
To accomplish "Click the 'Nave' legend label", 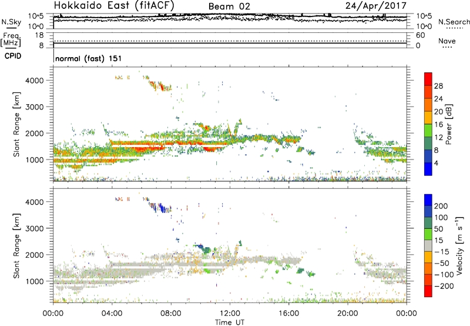I will [x=446, y=41].
